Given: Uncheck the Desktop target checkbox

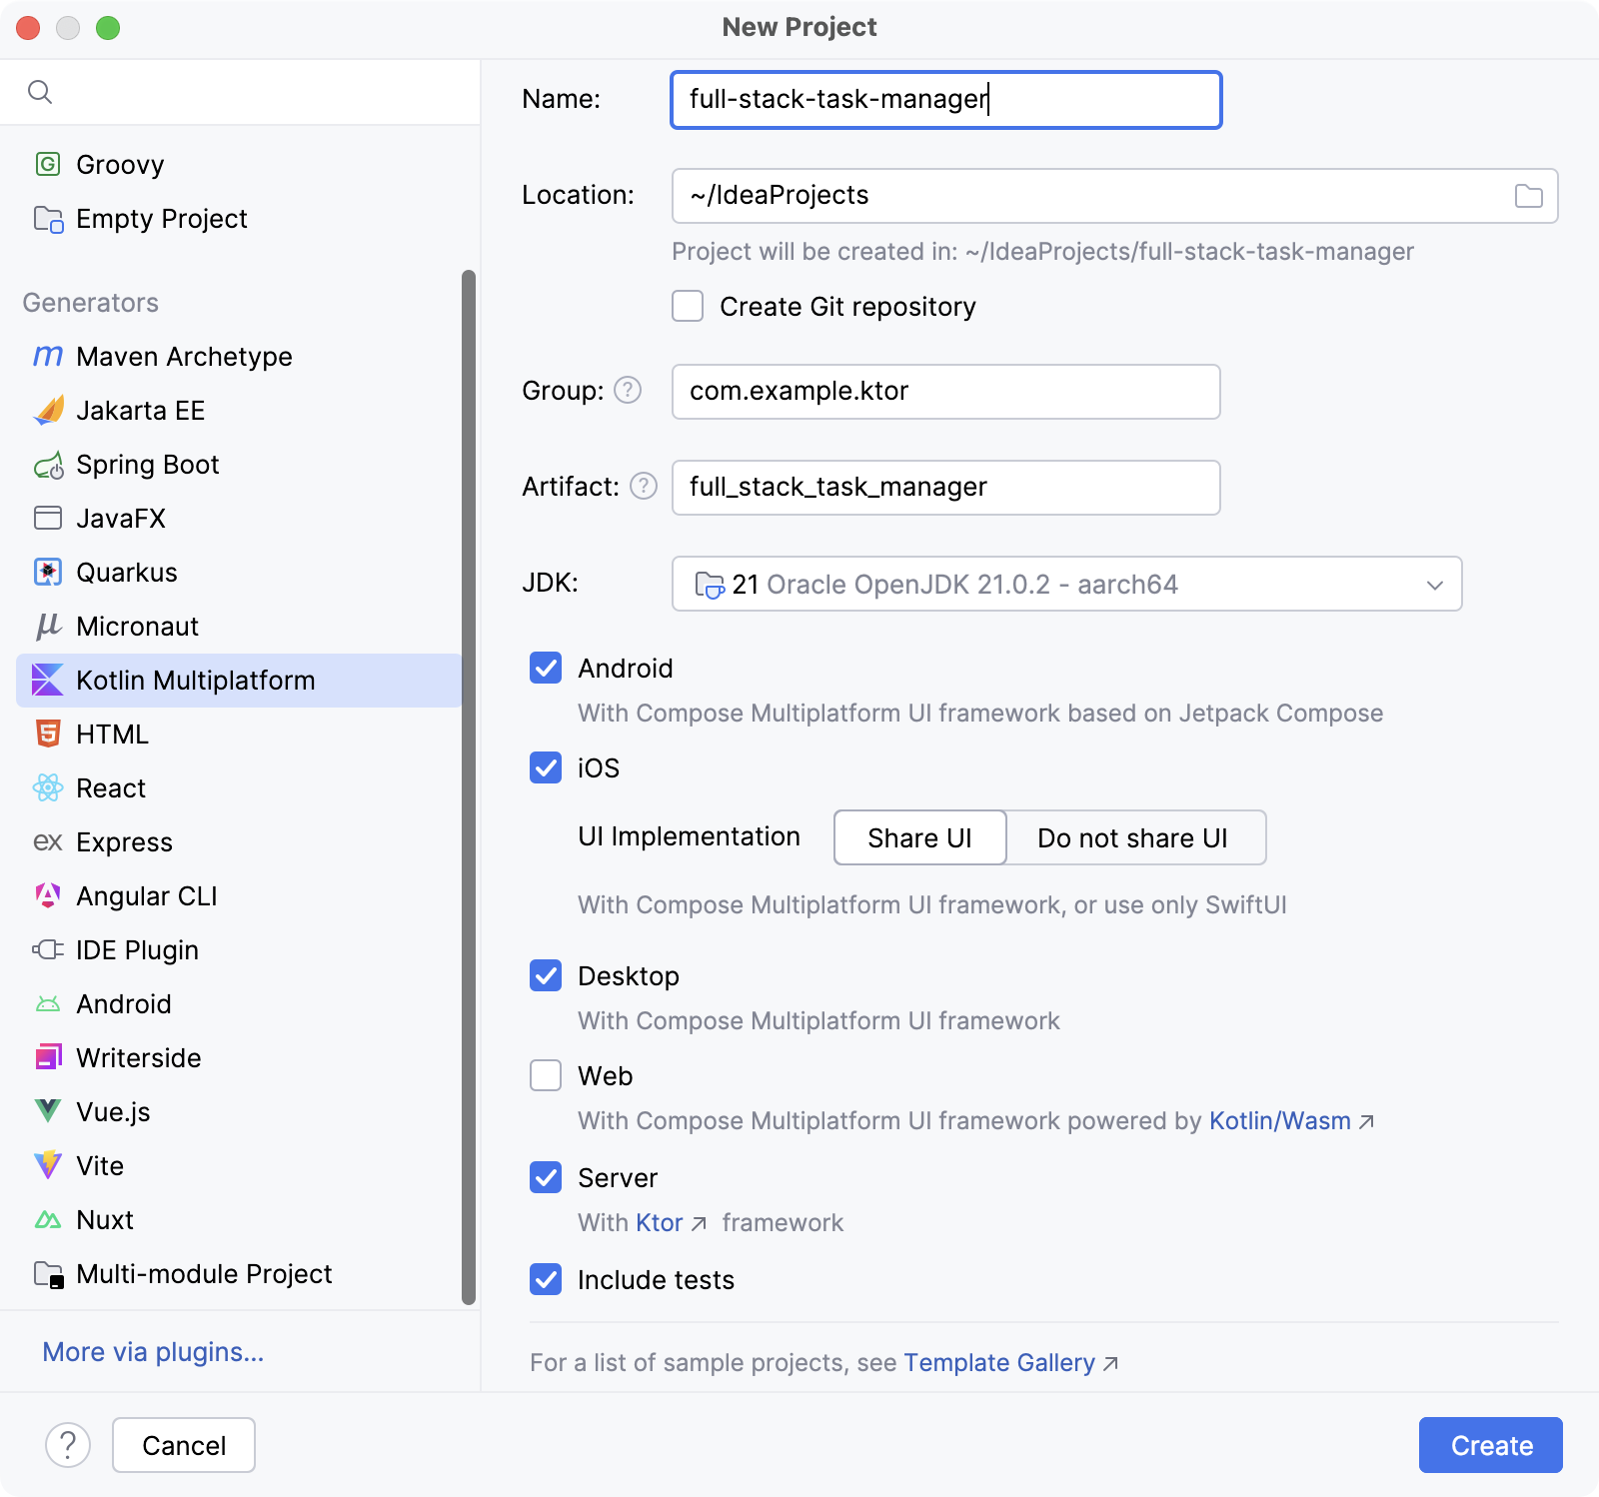Looking at the screenshot, I should click(546, 975).
